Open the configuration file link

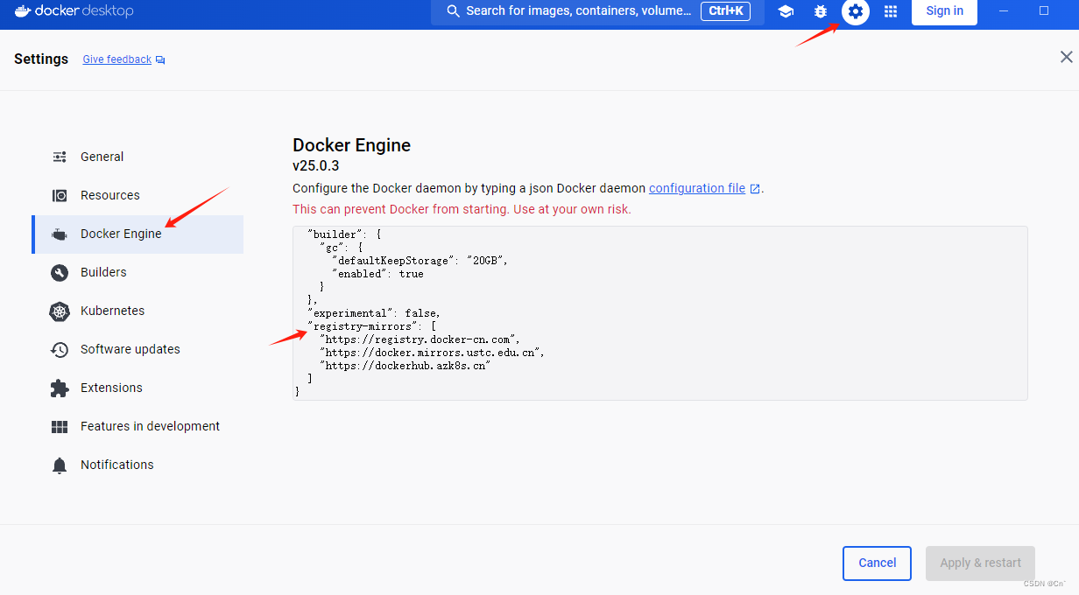pos(697,188)
